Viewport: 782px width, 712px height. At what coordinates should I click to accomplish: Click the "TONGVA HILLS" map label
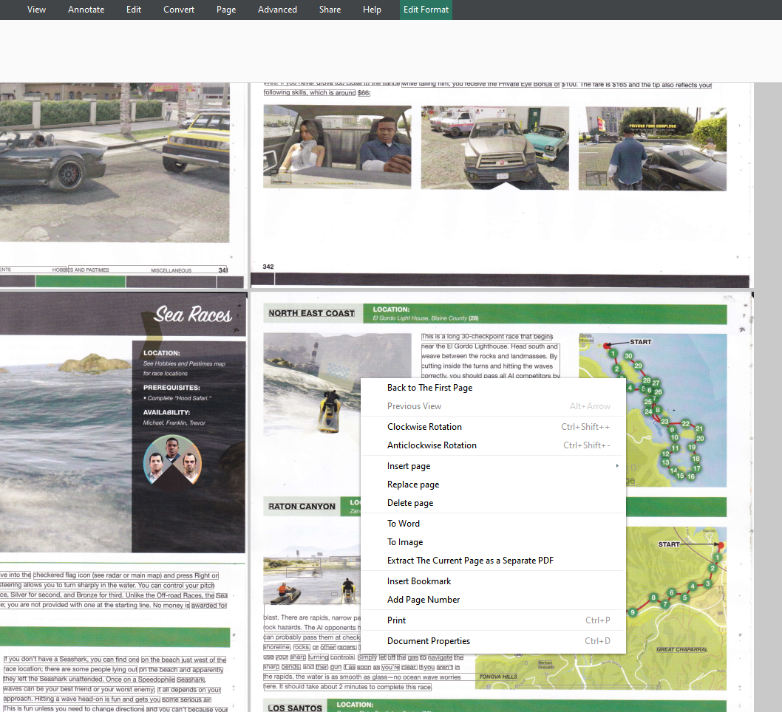(497, 677)
